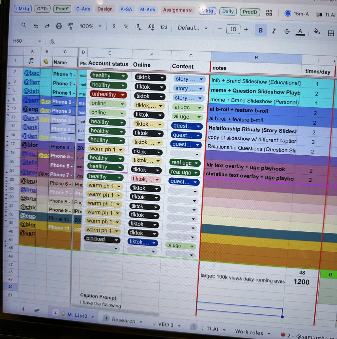Click the undo arrow in toolbar
Viewport: 337px width, 339px height.
point(36,26)
